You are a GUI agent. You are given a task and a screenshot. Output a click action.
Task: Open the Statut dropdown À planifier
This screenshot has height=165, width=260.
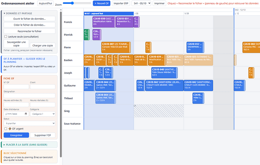pyautogui.click(x=29, y=123)
